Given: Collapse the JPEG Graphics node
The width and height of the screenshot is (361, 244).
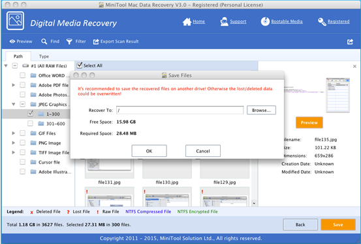Looking at the screenshot, I should pos(14,104).
